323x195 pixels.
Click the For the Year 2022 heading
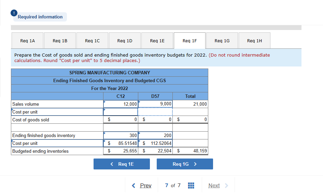click(110, 88)
